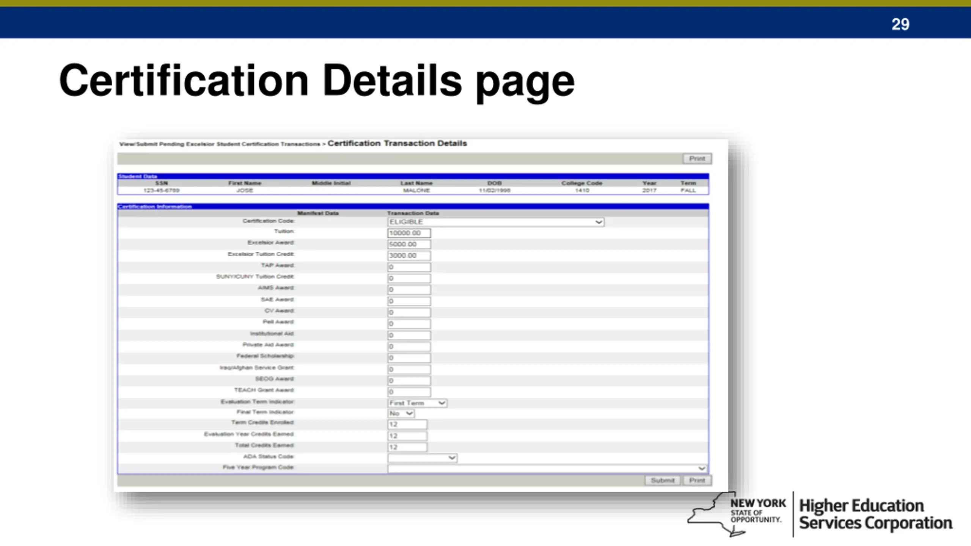This screenshot has width=971, height=546.
Task: Click the Pell Award input field
Action: [x=409, y=324]
